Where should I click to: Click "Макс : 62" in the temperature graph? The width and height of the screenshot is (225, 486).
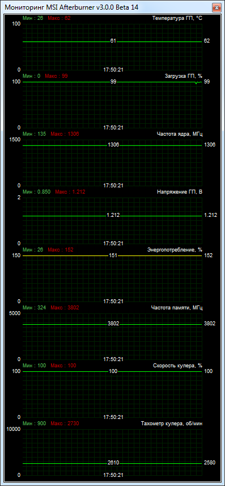(59, 18)
